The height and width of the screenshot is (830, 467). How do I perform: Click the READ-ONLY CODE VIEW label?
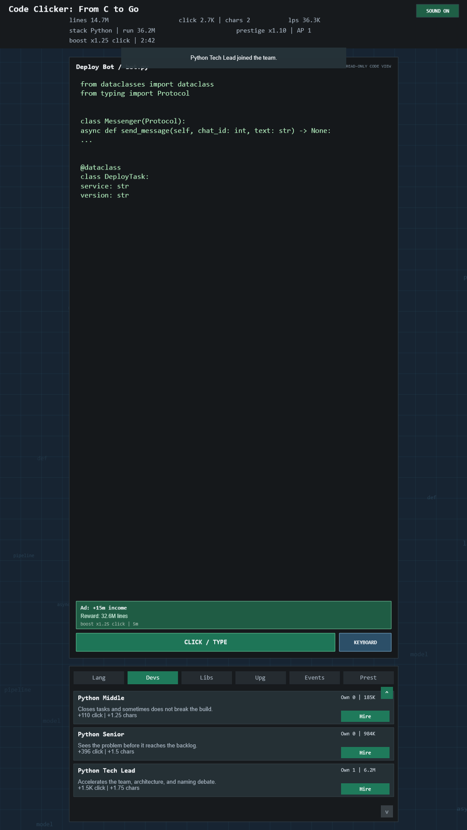pyautogui.click(x=368, y=66)
